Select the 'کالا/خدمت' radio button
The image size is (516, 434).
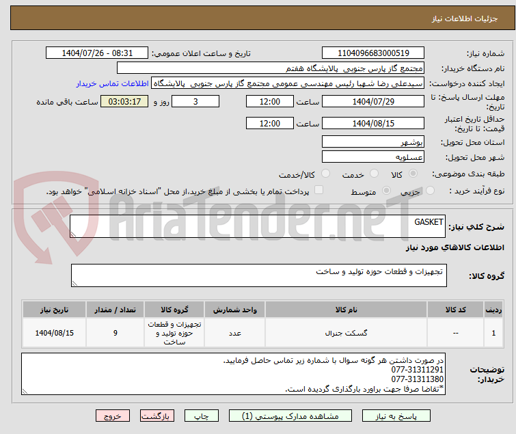point(325,174)
